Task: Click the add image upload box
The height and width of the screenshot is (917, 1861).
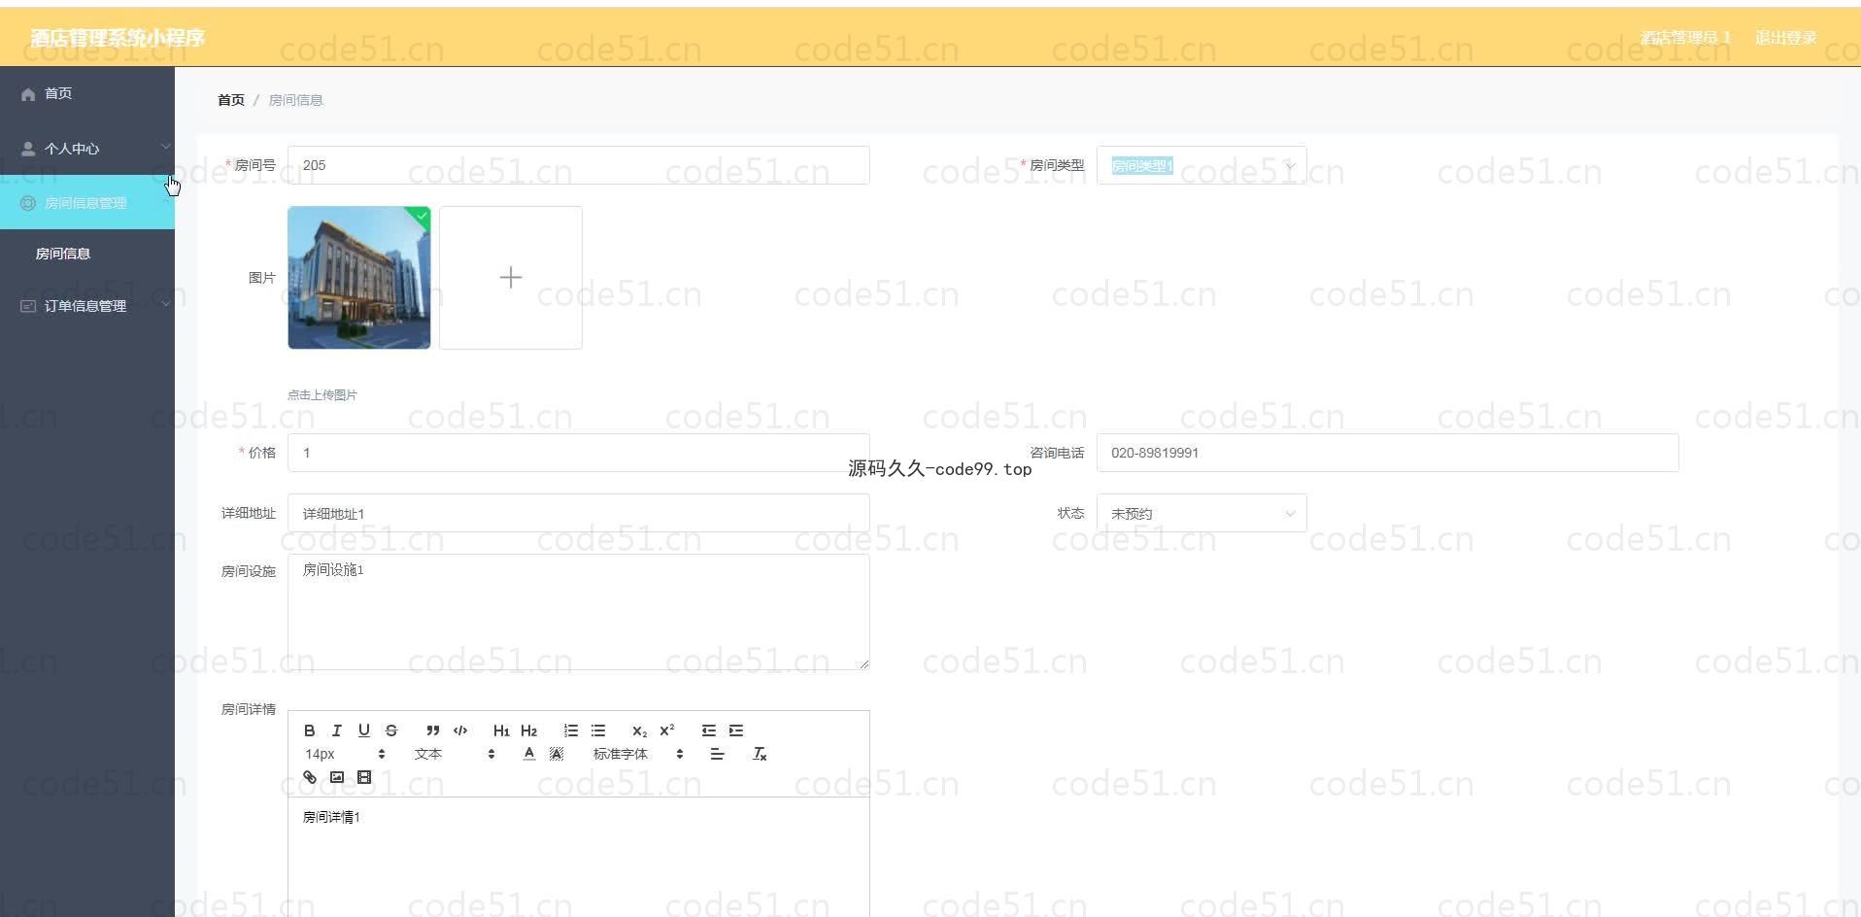Action: (x=511, y=278)
